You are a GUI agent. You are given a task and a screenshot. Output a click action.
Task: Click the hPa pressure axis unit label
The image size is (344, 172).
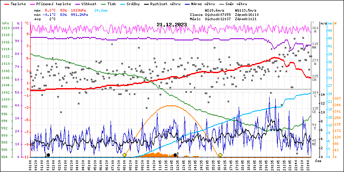tap(5, 23)
